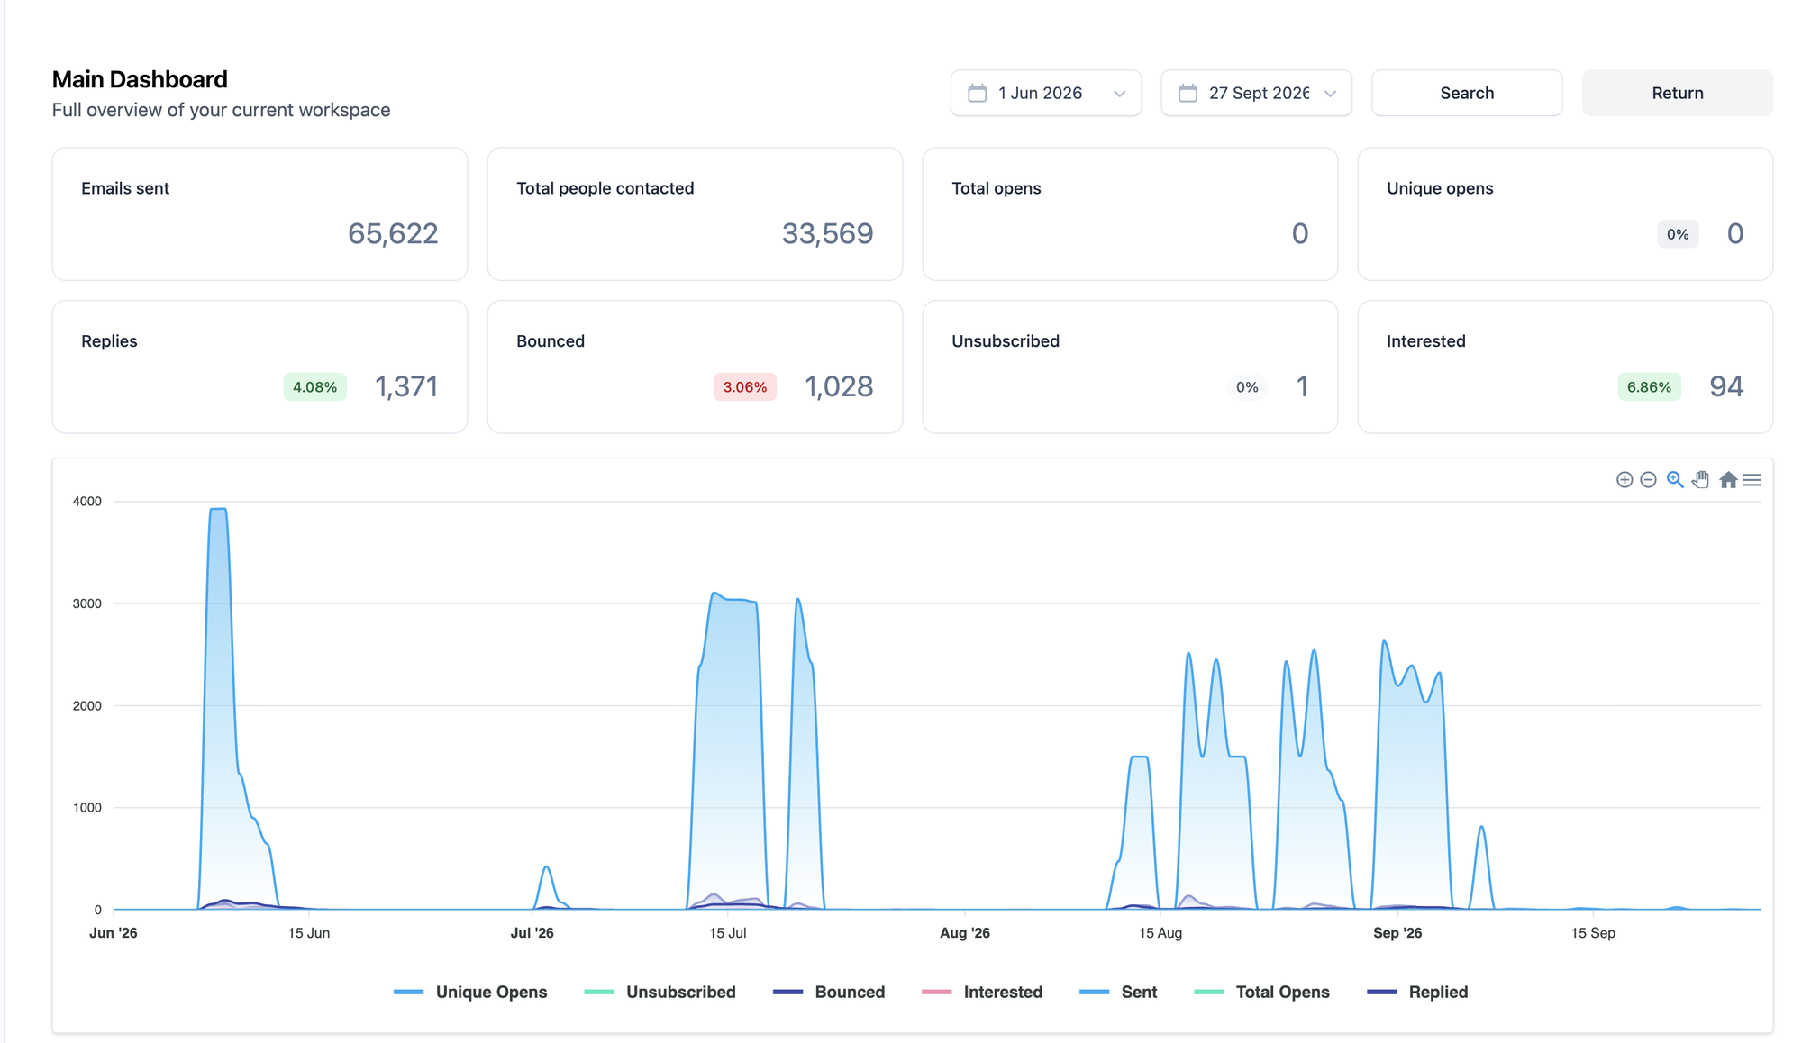Click the start date calendar icon
This screenshot has height=1043, width=1802.
coord(977,93)
